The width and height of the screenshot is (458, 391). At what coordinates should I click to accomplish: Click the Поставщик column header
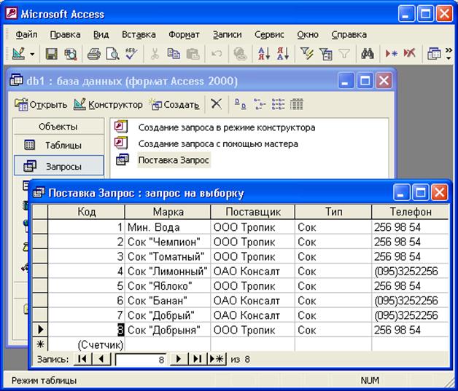tap(253, 212)
